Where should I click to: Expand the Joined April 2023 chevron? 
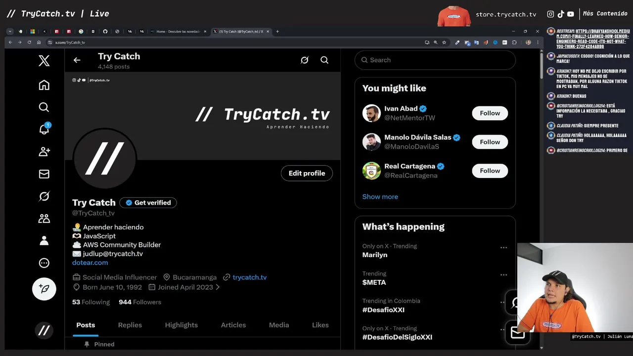[x=218, y=287]
